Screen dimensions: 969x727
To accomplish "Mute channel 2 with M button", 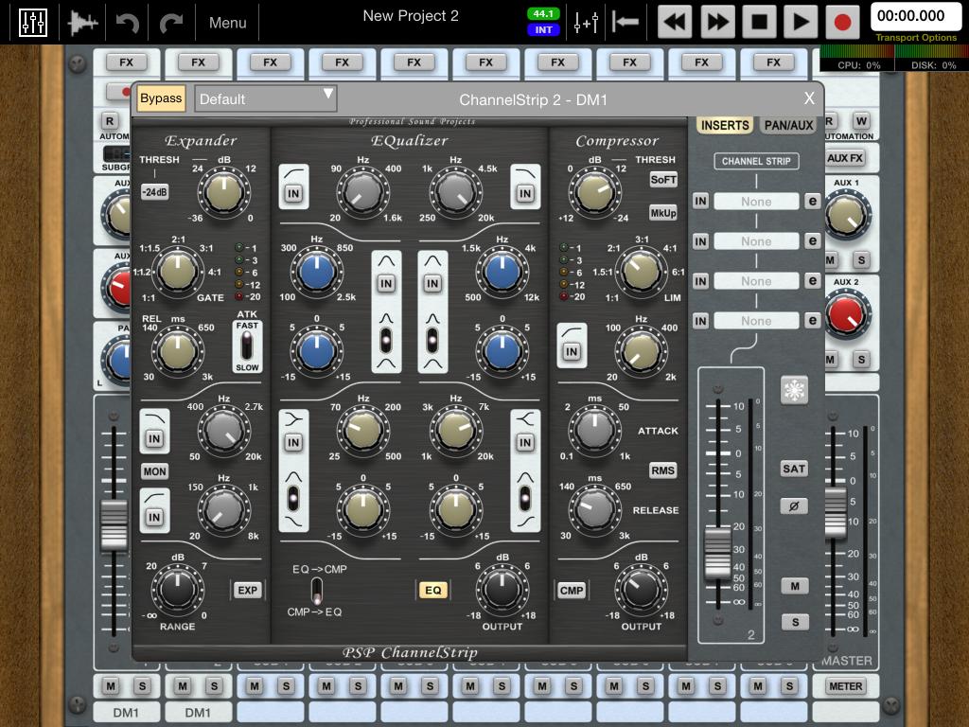I will (x=795, y=585).
